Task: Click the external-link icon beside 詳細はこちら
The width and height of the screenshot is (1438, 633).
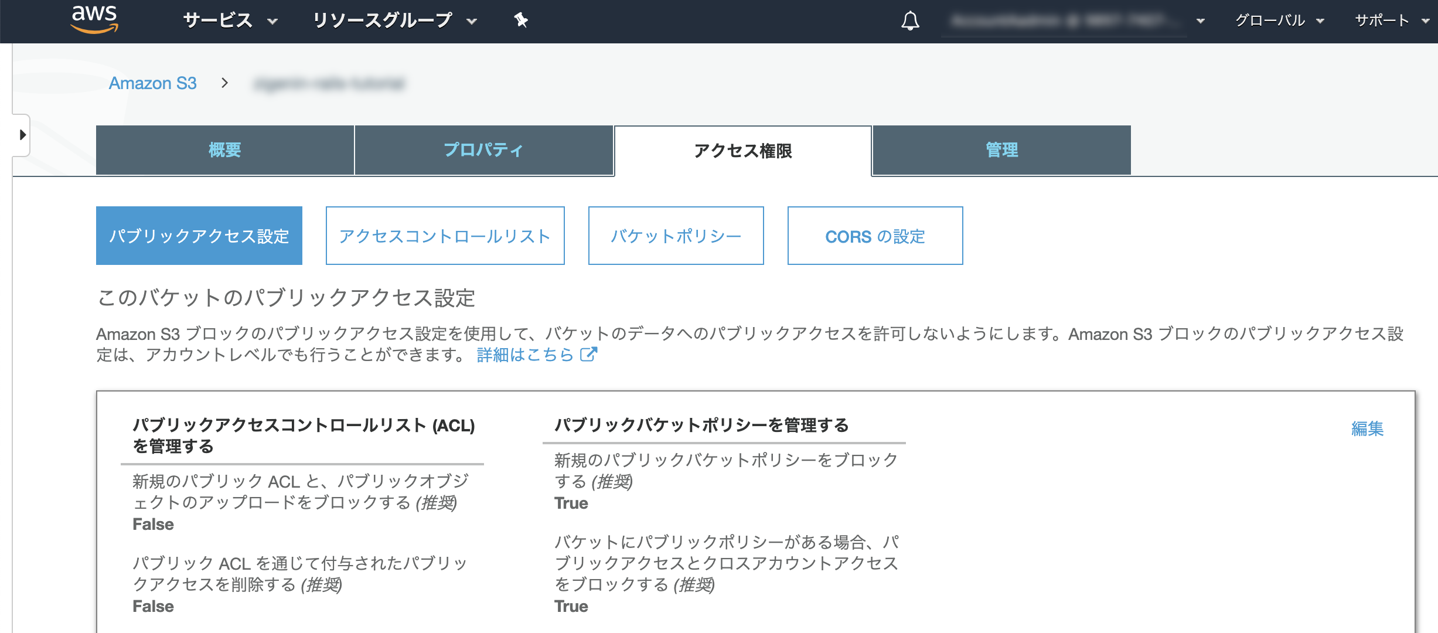Action: tap(589, 354)
